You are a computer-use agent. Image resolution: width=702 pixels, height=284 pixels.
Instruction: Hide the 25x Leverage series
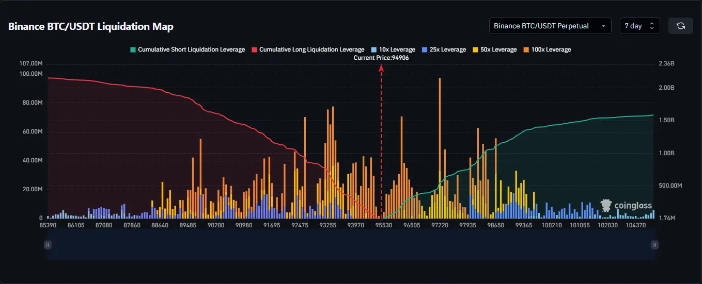(447, 49)
